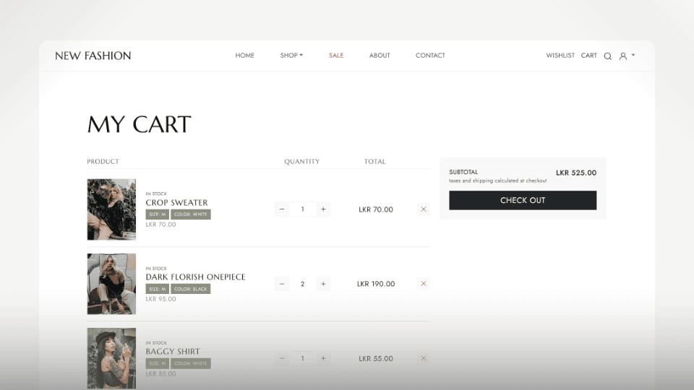Image resolution: width=694 pixels, height=390 pixels.
Task: Click Baggy Shirt COLOR: WHITE tag
Action: 191,363
